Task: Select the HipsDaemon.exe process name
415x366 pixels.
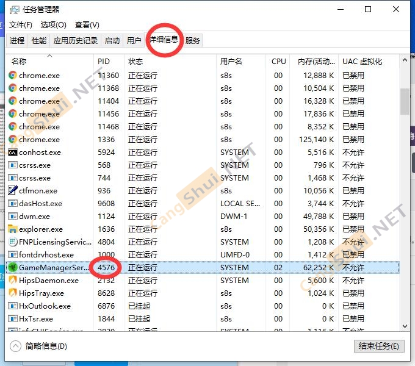Action: (49, 281)
